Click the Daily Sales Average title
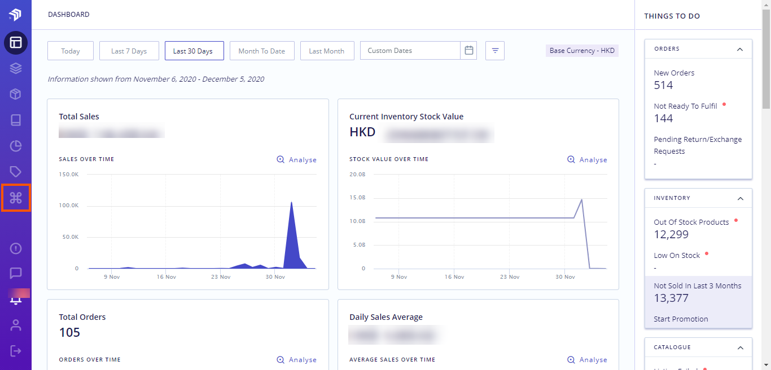The image size is (771, 370). click(x=386, y=317)
